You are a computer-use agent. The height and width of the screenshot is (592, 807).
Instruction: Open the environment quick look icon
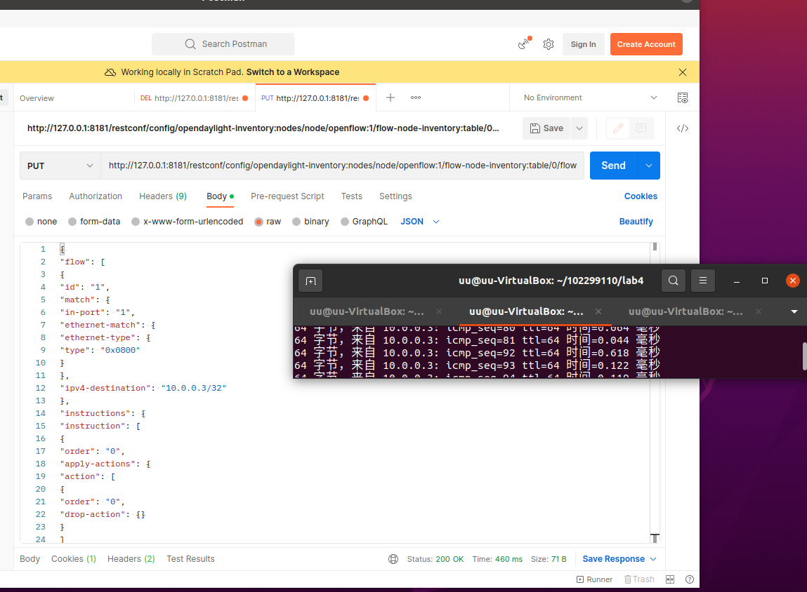click(x=683, y=97)
